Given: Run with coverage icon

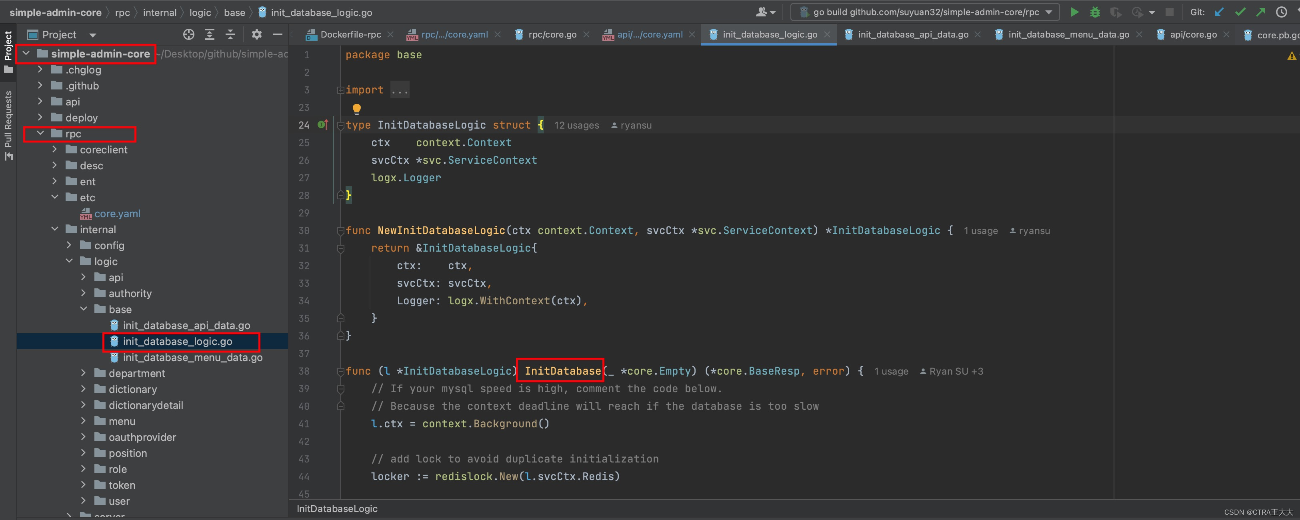Looking at the screenshot, I should (1116, 12).
